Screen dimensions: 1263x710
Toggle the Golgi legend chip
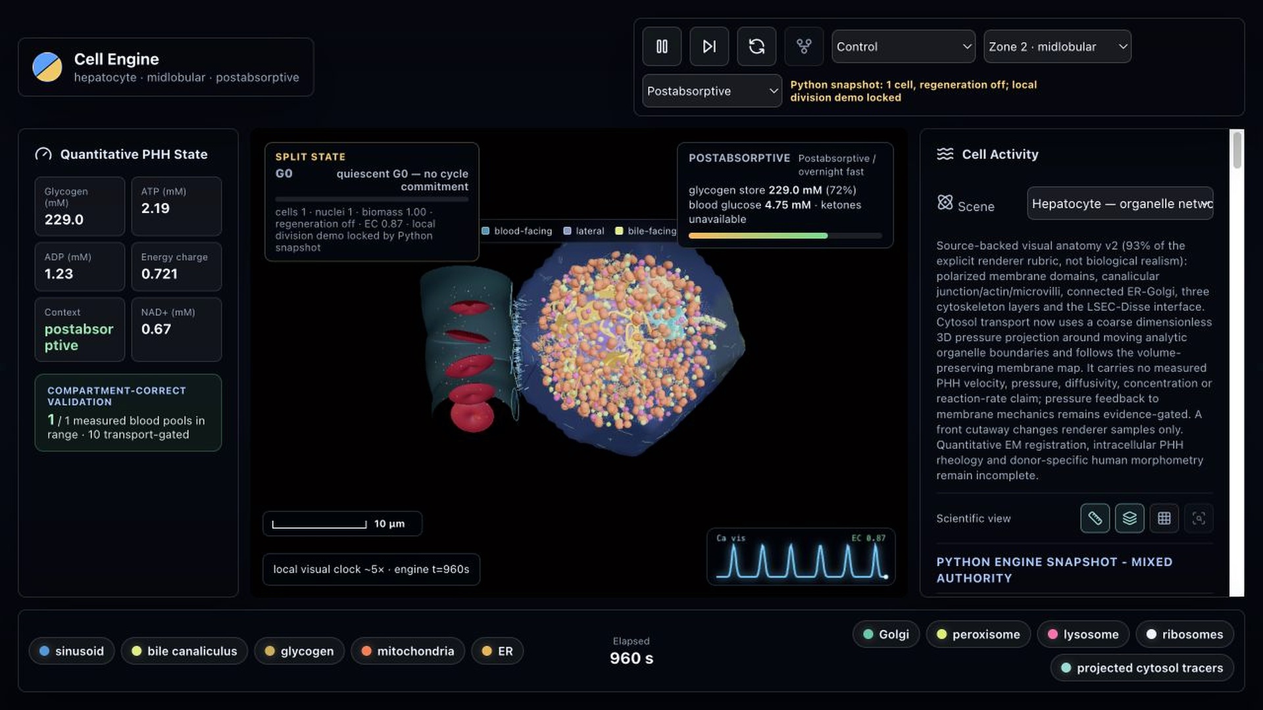886,634
